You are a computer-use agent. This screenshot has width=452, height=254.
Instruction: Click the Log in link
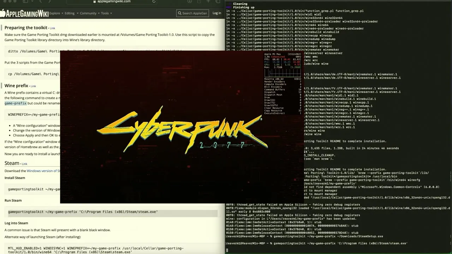pyautogui.click(x=217, y=13)
